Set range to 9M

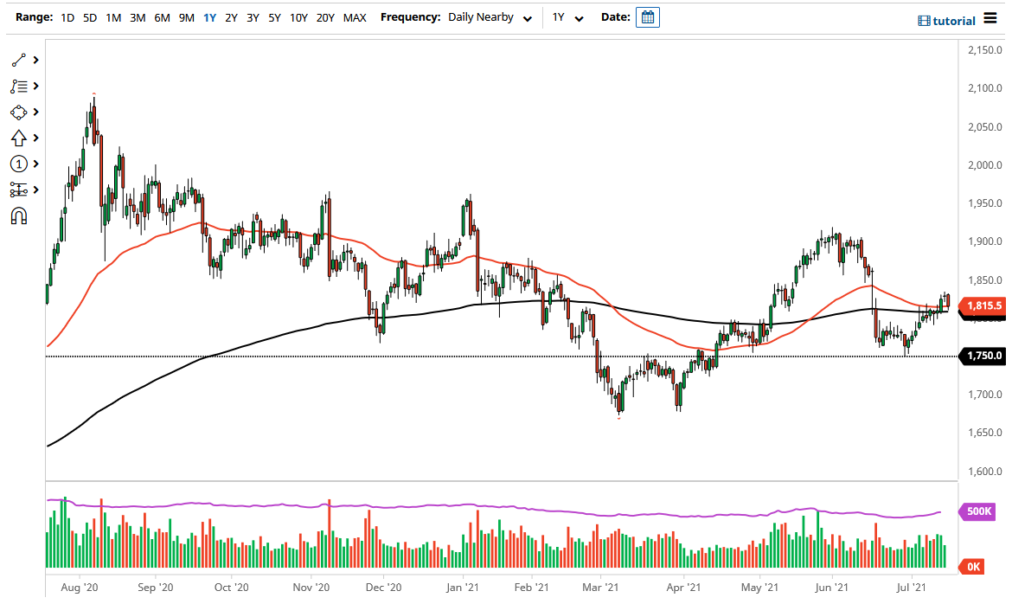pos(187,18)
